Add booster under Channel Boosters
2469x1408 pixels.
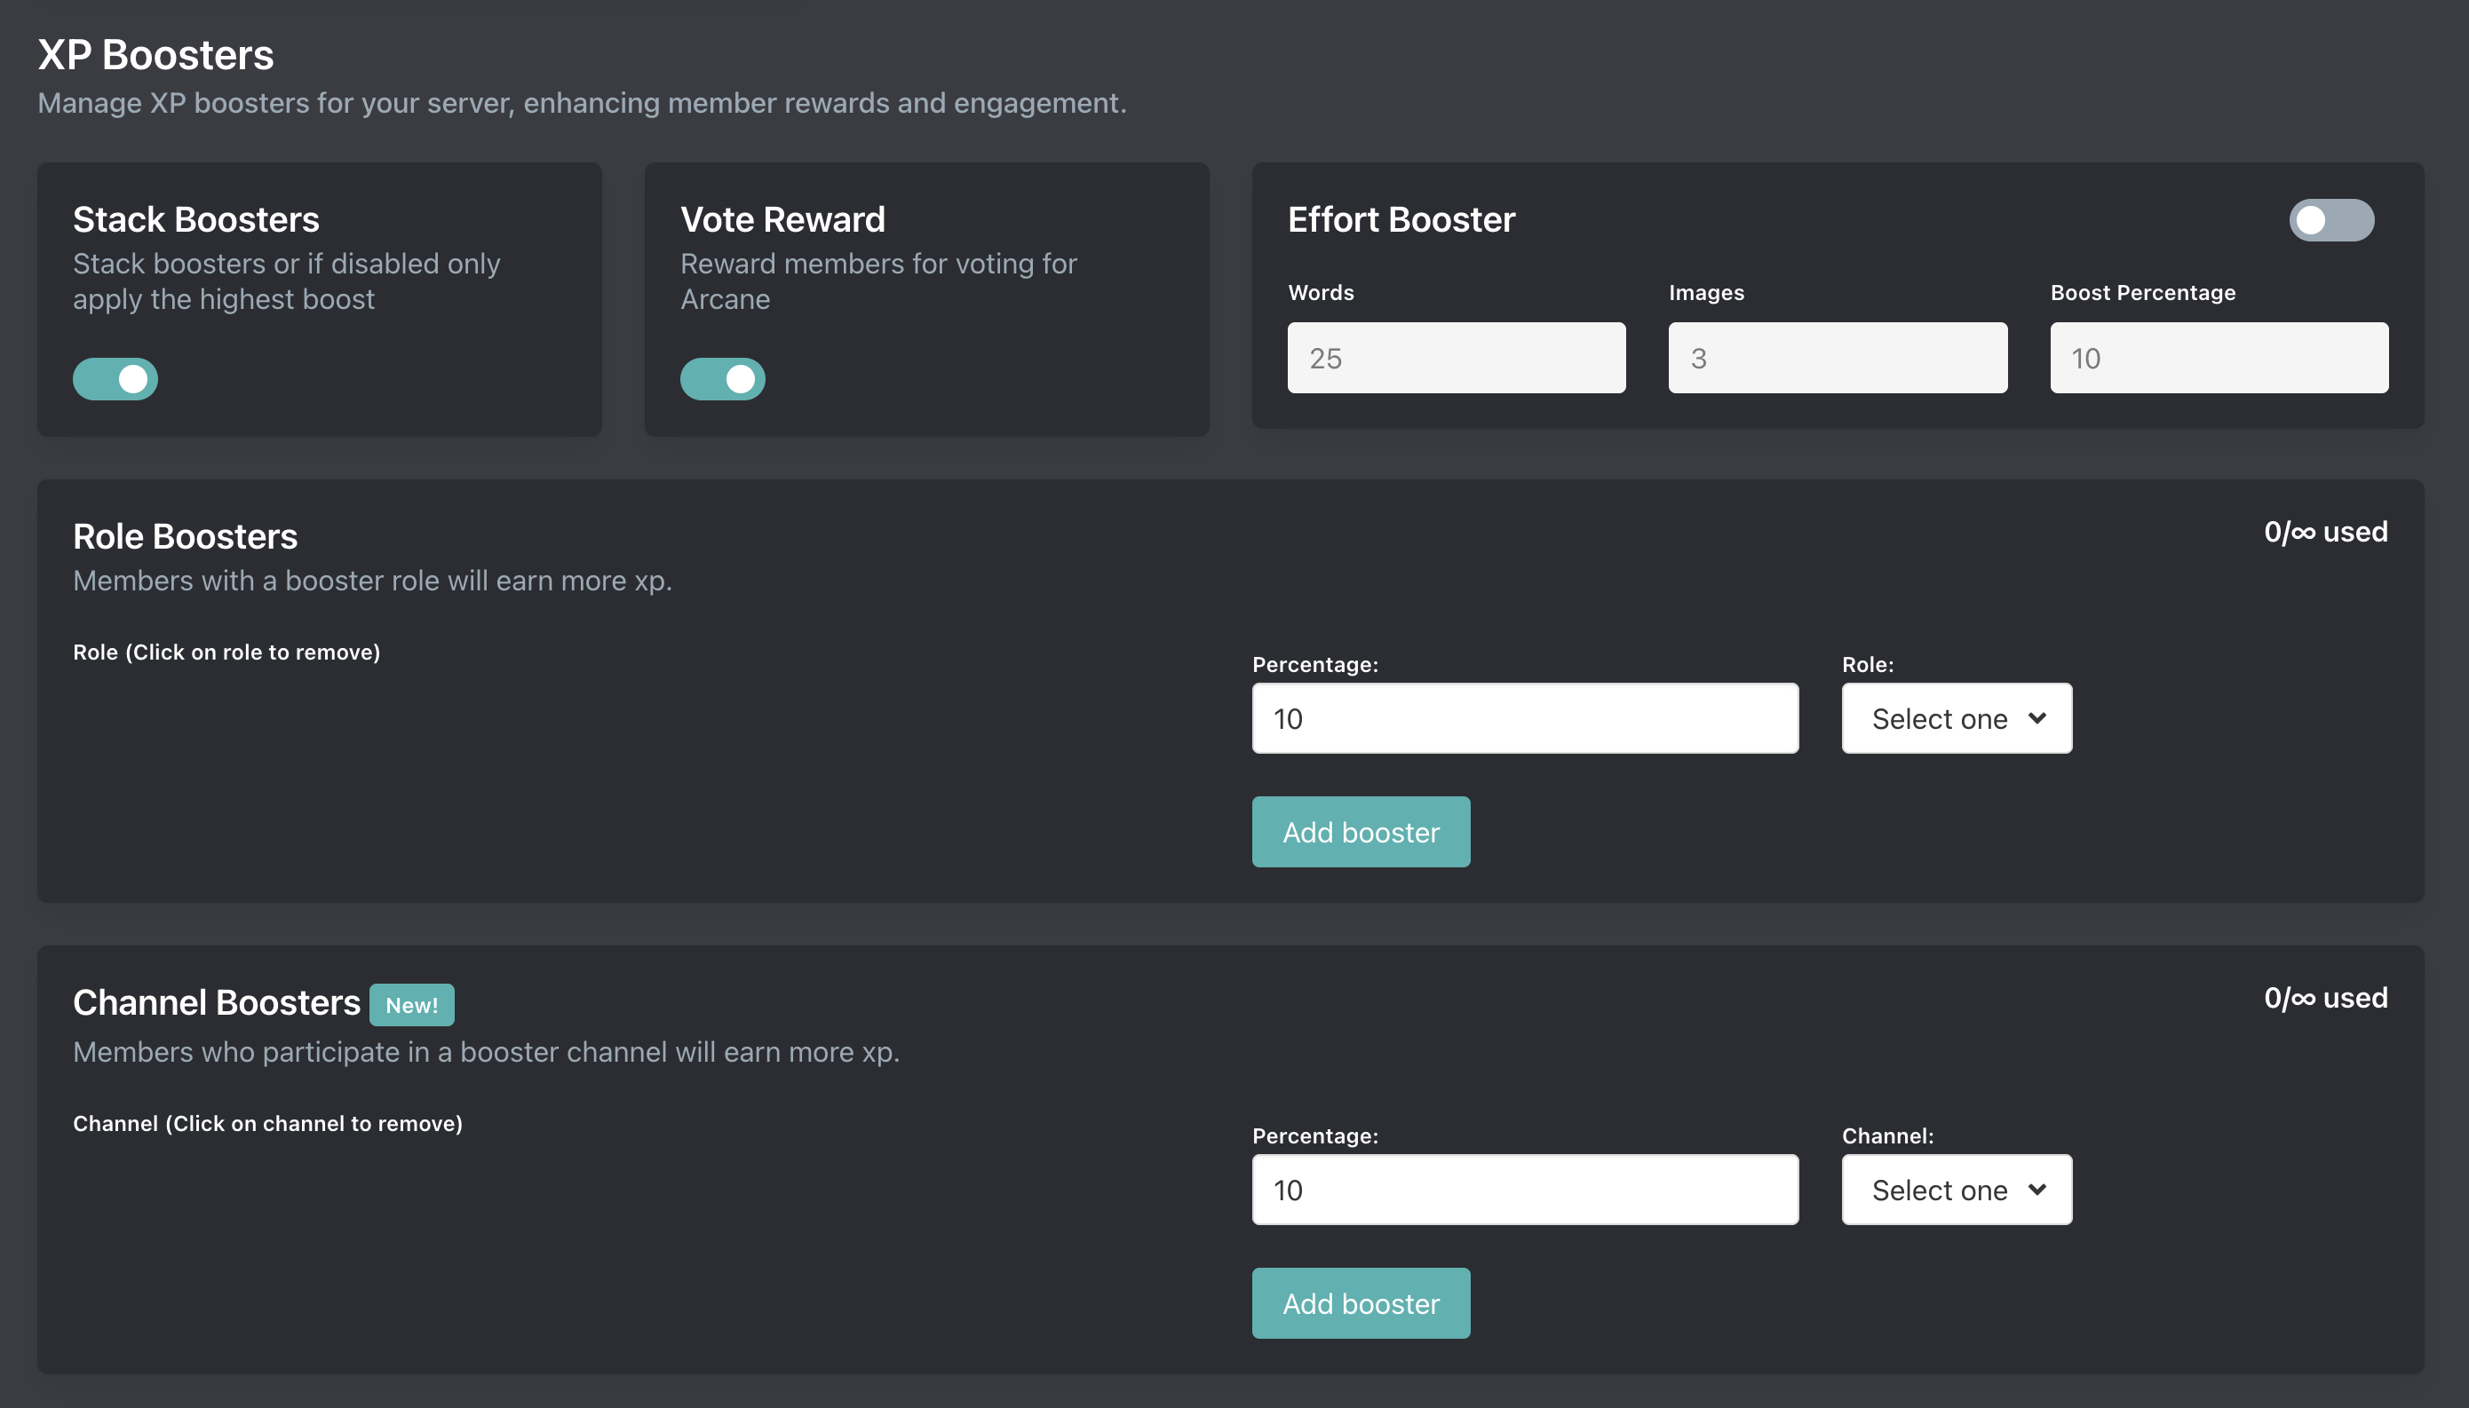tap(1361, 1302)
